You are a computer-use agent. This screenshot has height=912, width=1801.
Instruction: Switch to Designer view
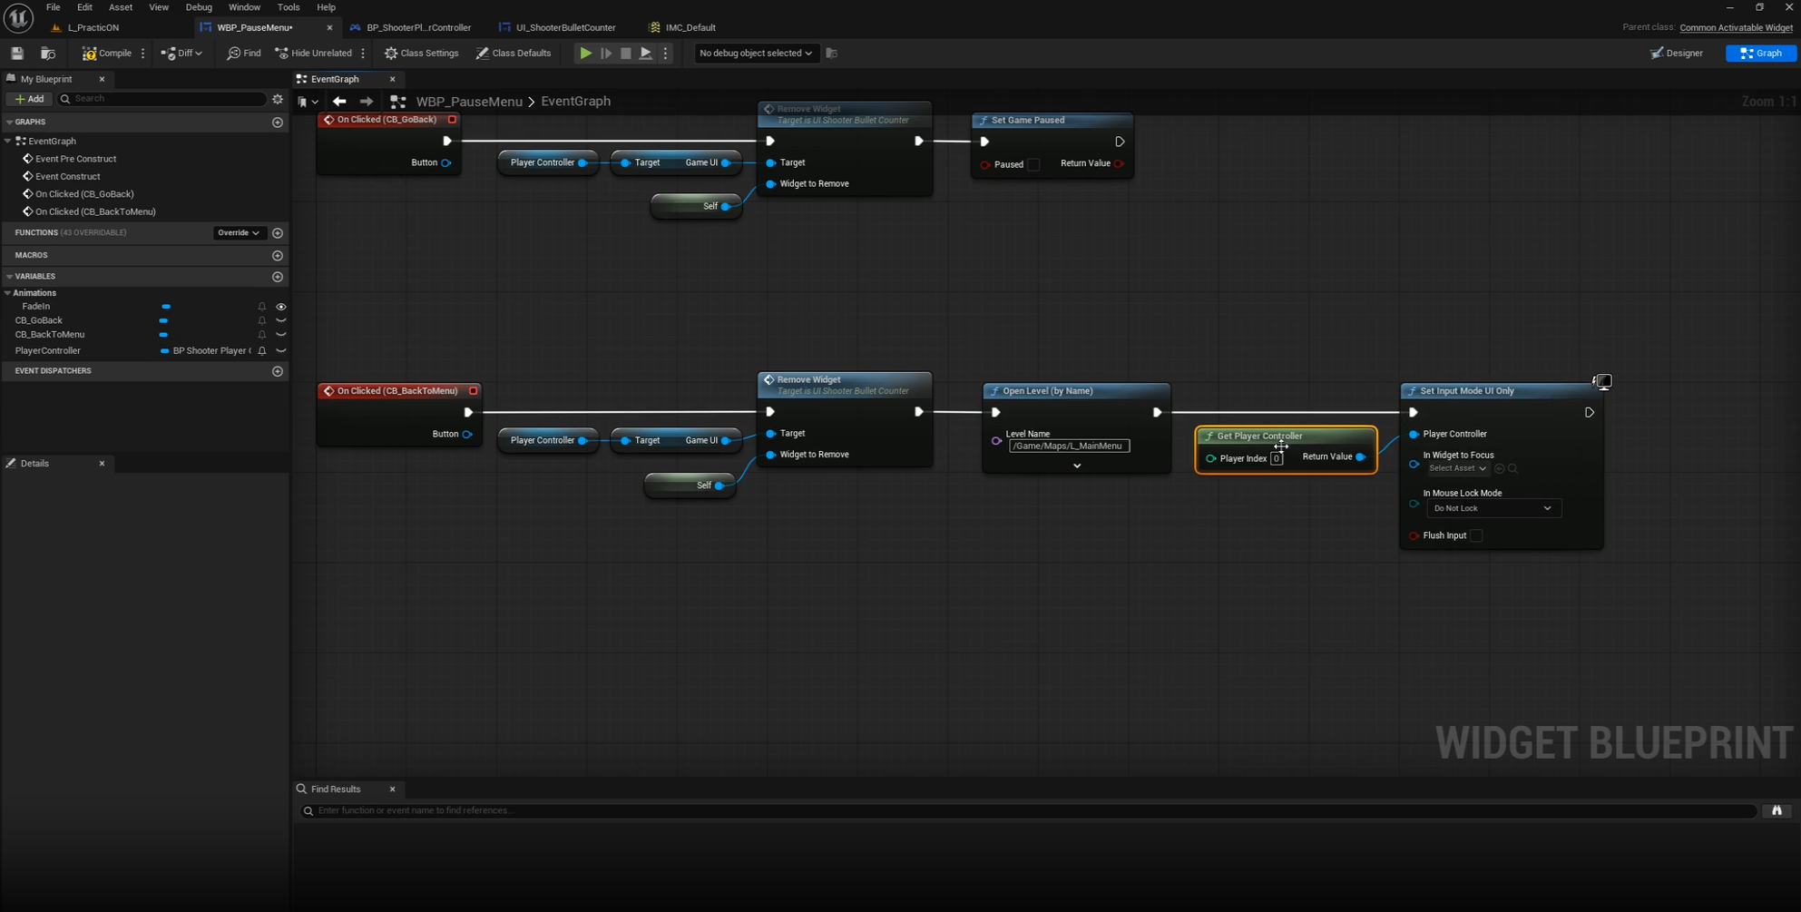[x=1677, y=54]
